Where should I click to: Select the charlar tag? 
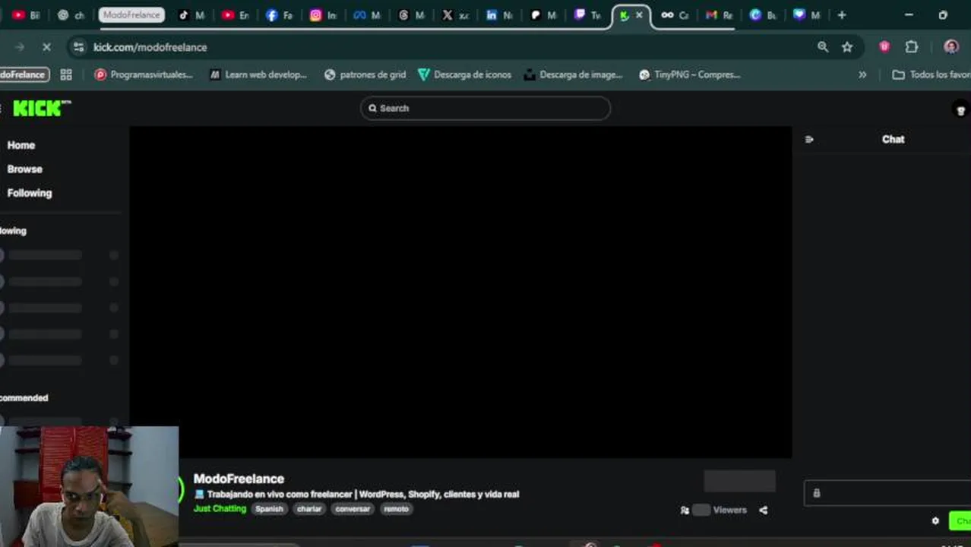[x=309, y=509]
